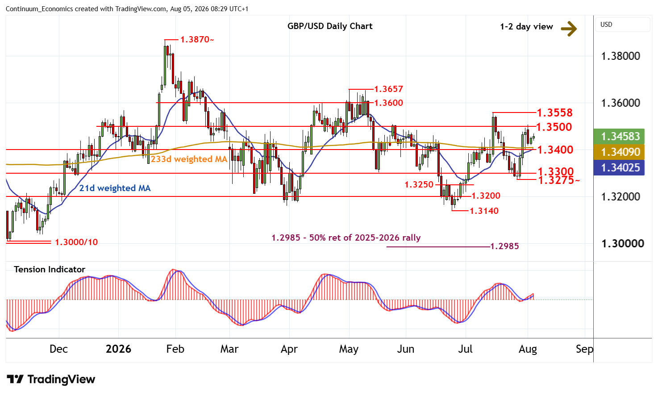Viewport: 658px width, 396px height.
Task: Select the 1.34025 blue MA price label
Action: click(620, 167)
